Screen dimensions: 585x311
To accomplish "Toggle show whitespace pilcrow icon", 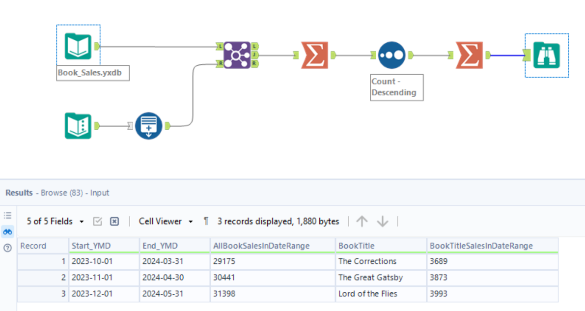I will (206, 222).
